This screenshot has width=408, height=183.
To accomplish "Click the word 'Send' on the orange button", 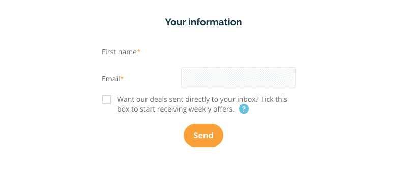I will point(203,135).
